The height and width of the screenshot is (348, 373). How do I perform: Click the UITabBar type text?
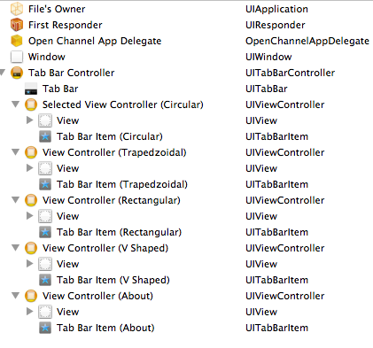click(x=267, y=89)
